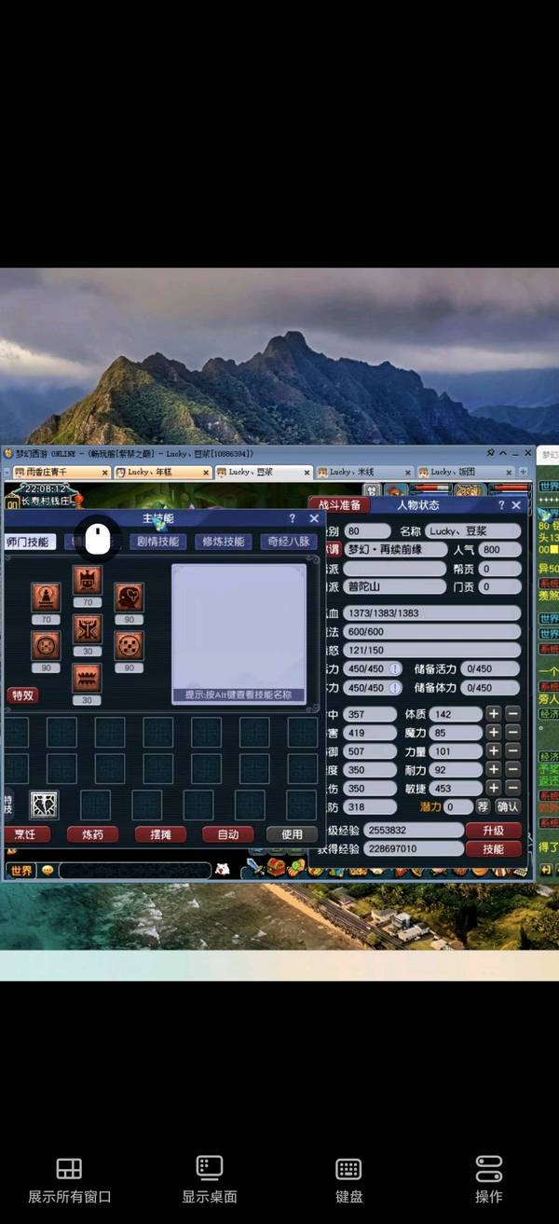The image size is (559, 1224).
Task: Increase 耐力 with plus button
Action: (493, 770)
